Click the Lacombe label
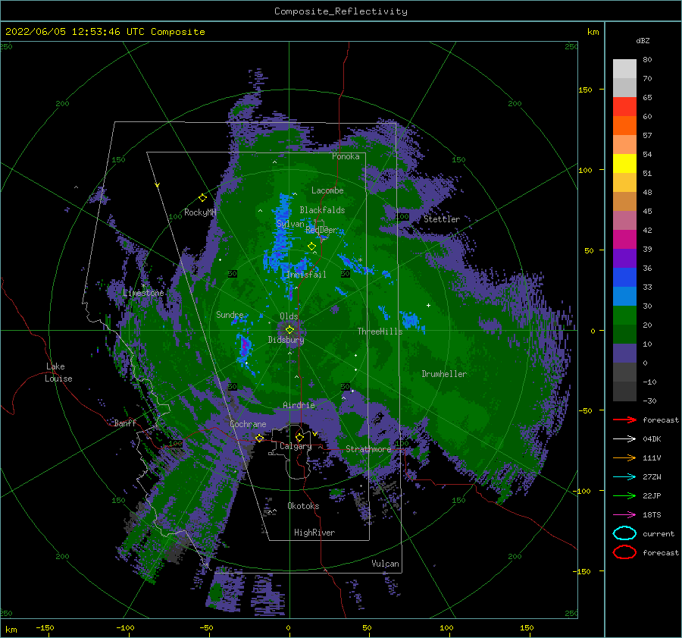Screen dimensions: 682x638 tap(327, 190)
